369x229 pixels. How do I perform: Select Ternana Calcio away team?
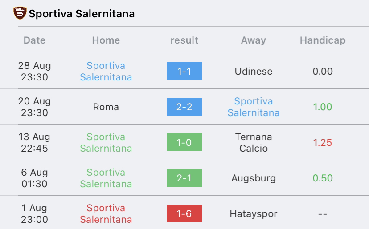tap(254, 143)
